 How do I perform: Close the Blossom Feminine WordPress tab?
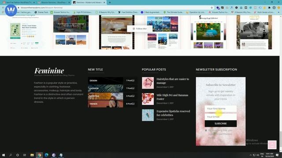click(69, 3)
